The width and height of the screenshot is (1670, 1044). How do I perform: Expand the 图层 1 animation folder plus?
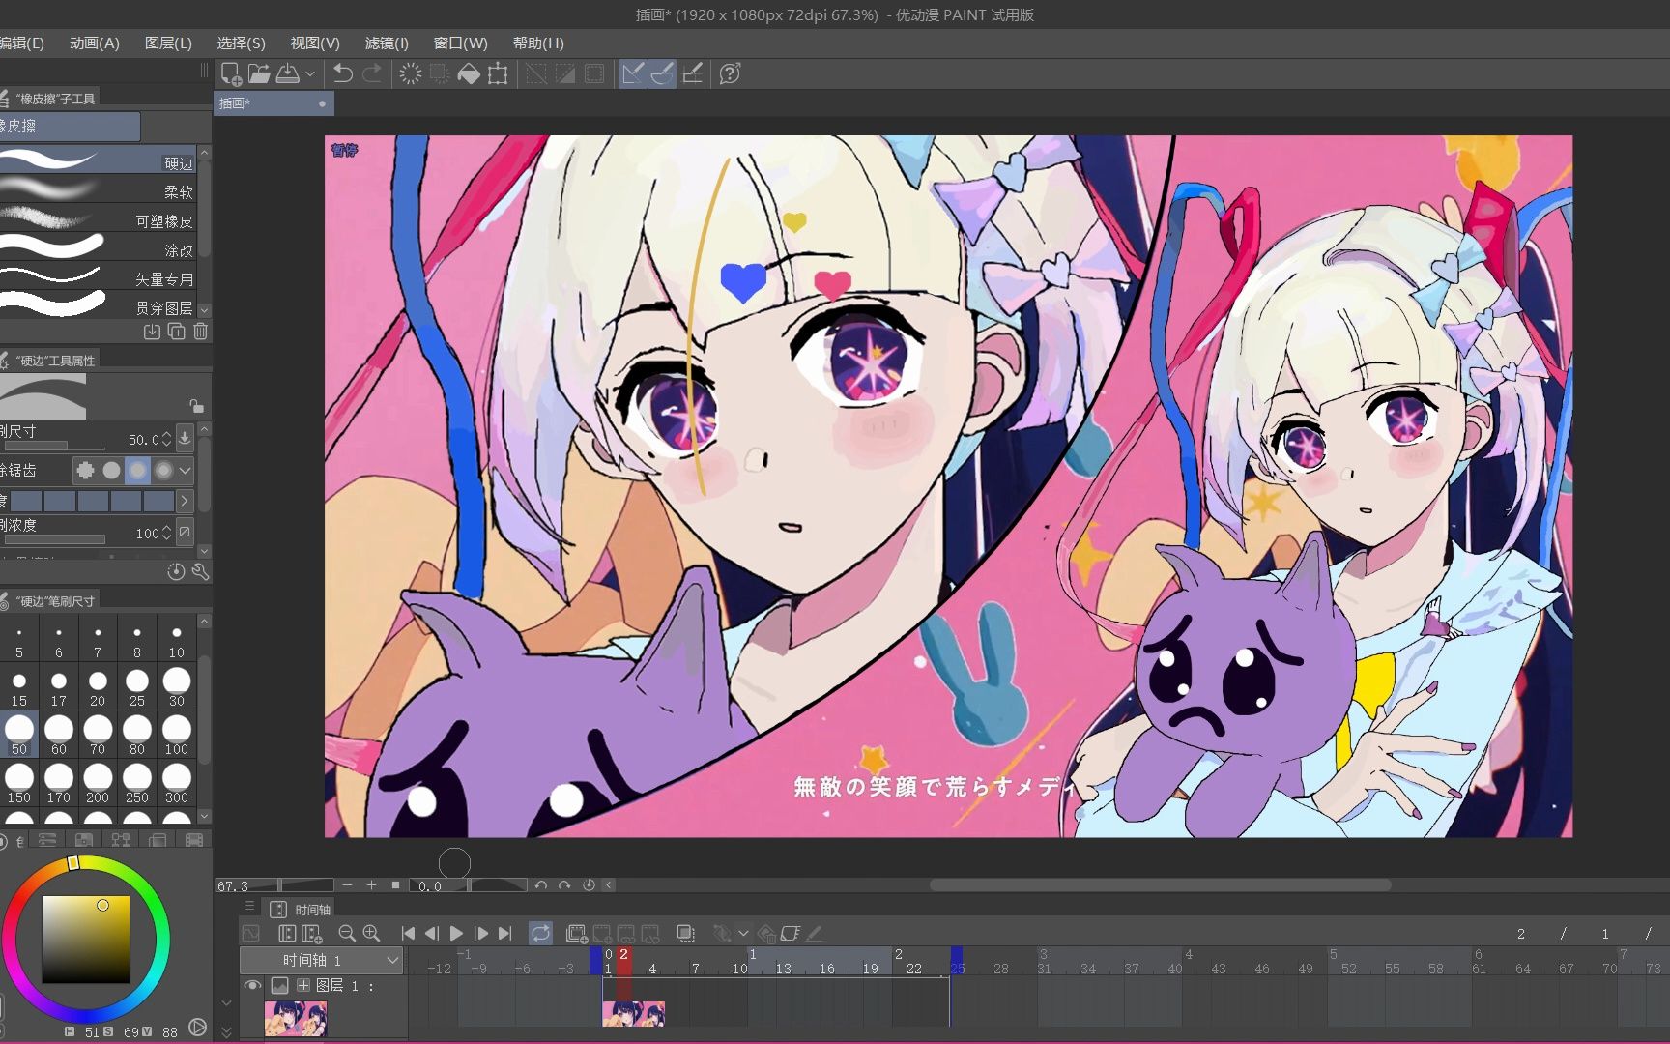[x=303, y=985]
